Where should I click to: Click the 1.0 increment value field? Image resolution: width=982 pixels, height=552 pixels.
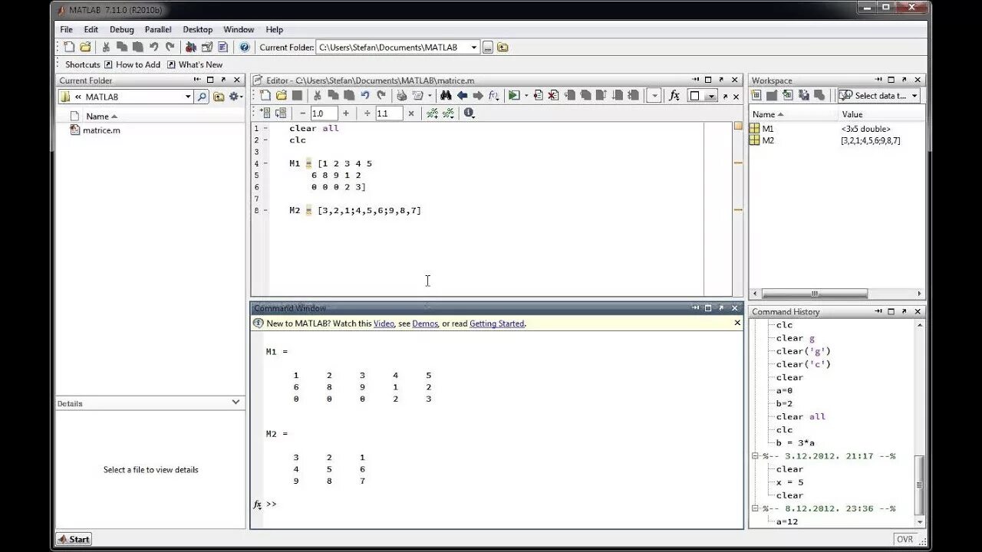[x=324, y=113]
